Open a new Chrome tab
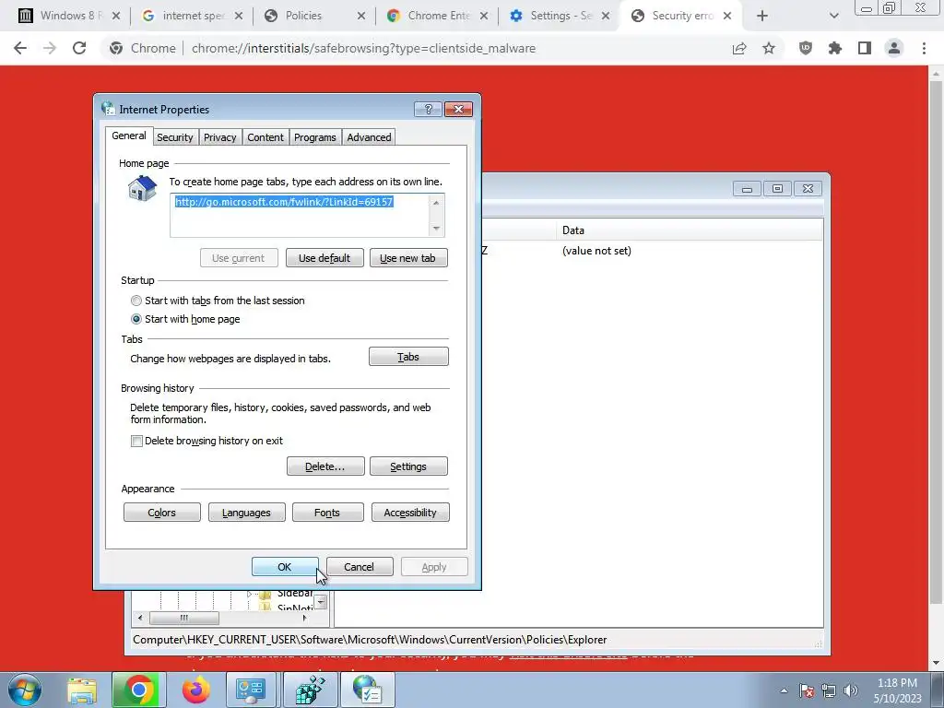The image size is (944, 708). point(762,16)
